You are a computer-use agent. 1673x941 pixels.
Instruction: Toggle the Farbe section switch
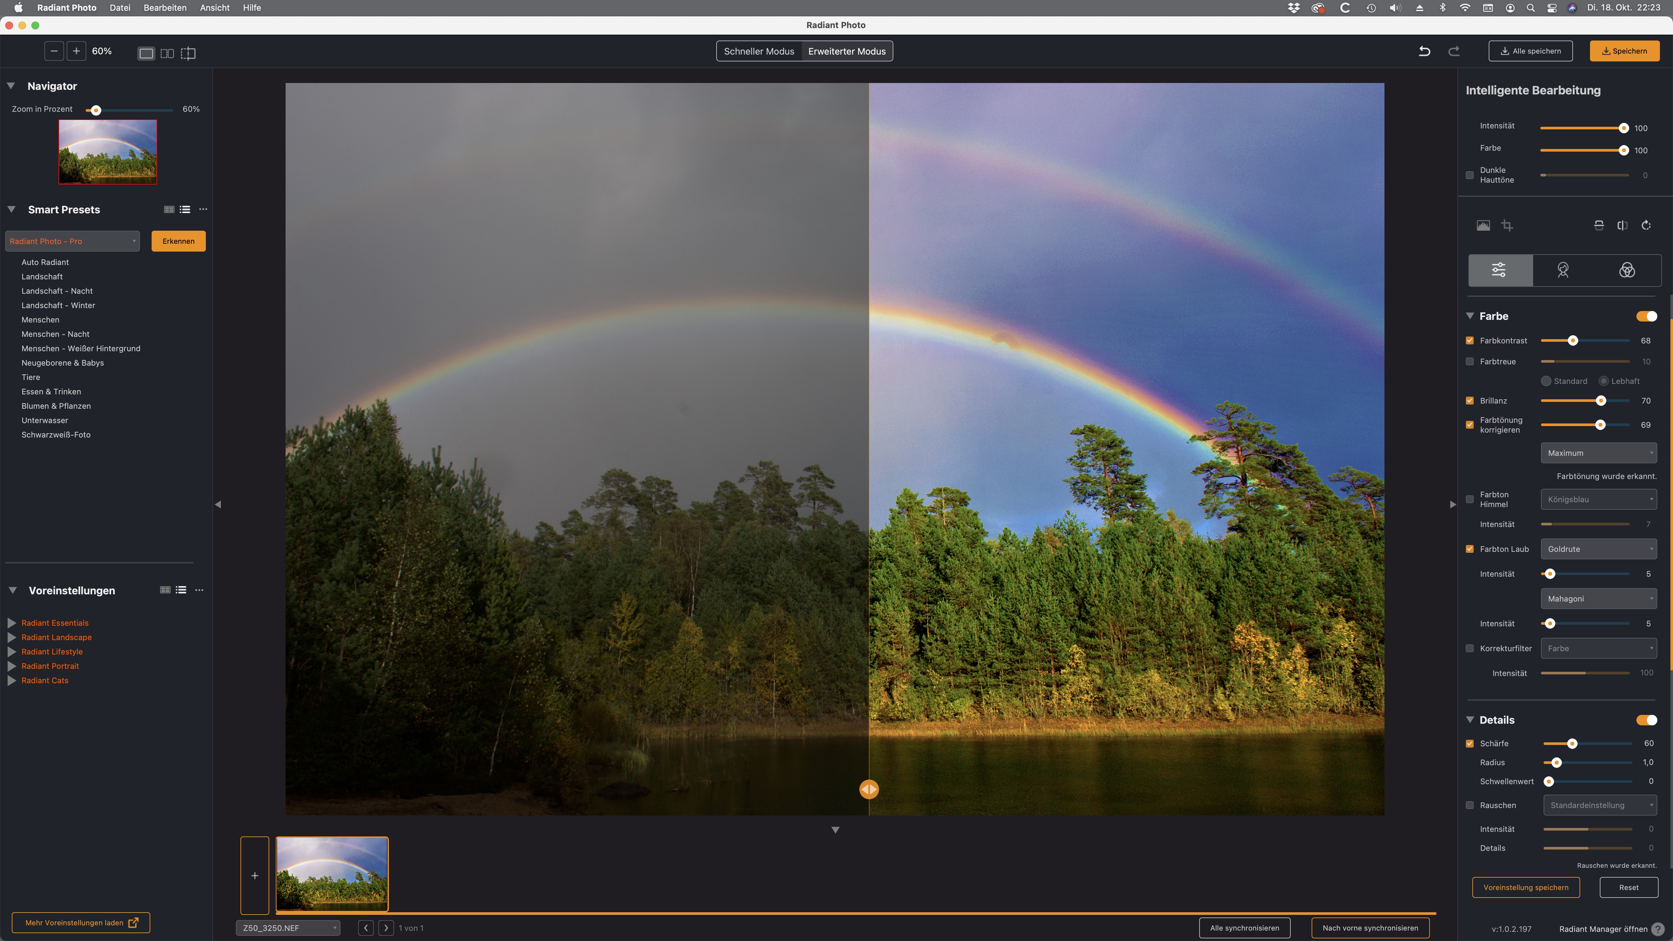pyautogui.click(x=1647, y=316)
